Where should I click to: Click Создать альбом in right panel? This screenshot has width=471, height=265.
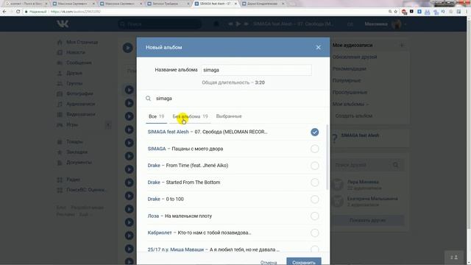point(354,116)
